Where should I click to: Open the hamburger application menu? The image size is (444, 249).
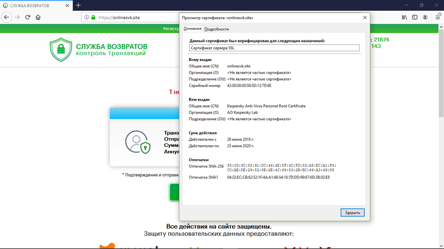click(x=438, y=17)
